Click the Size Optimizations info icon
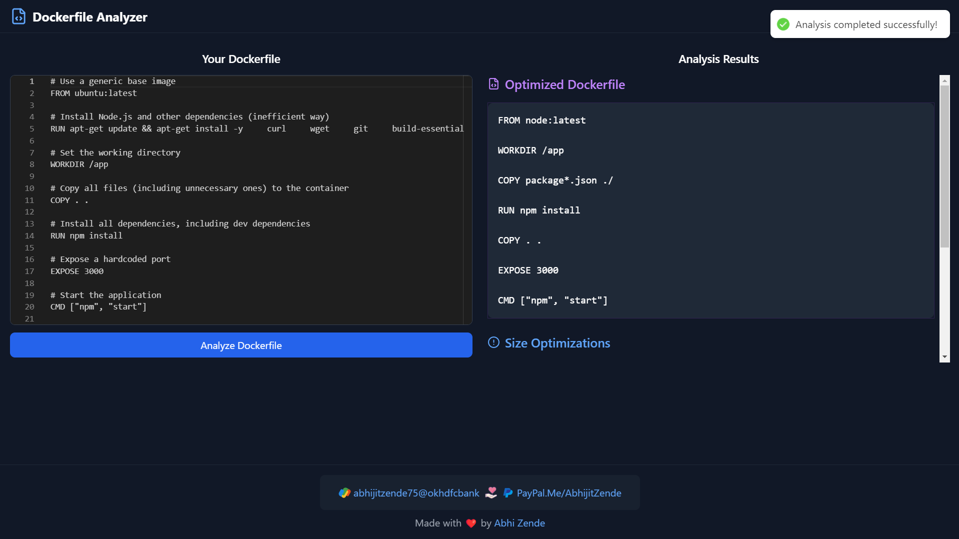This screenshot has height=539, width=959. pyautogui.click(x=493, y=342)
